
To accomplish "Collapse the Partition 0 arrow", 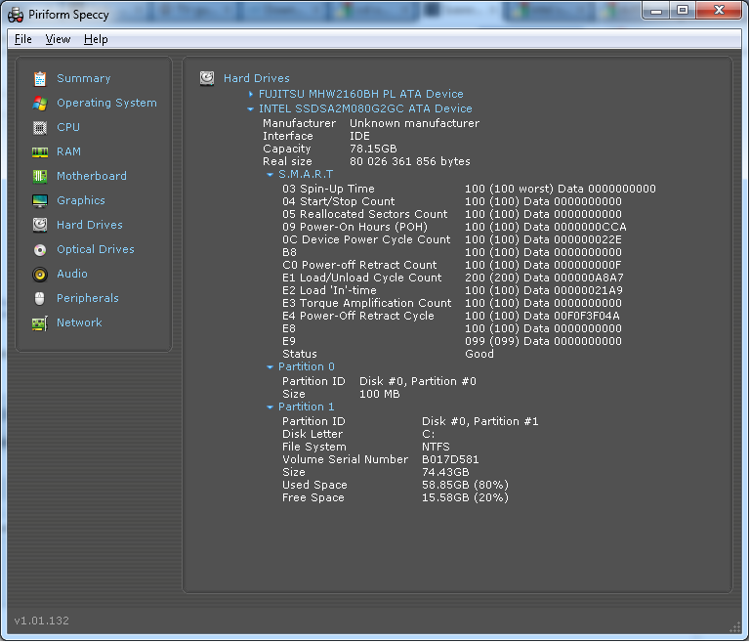I will coord(270,367).
